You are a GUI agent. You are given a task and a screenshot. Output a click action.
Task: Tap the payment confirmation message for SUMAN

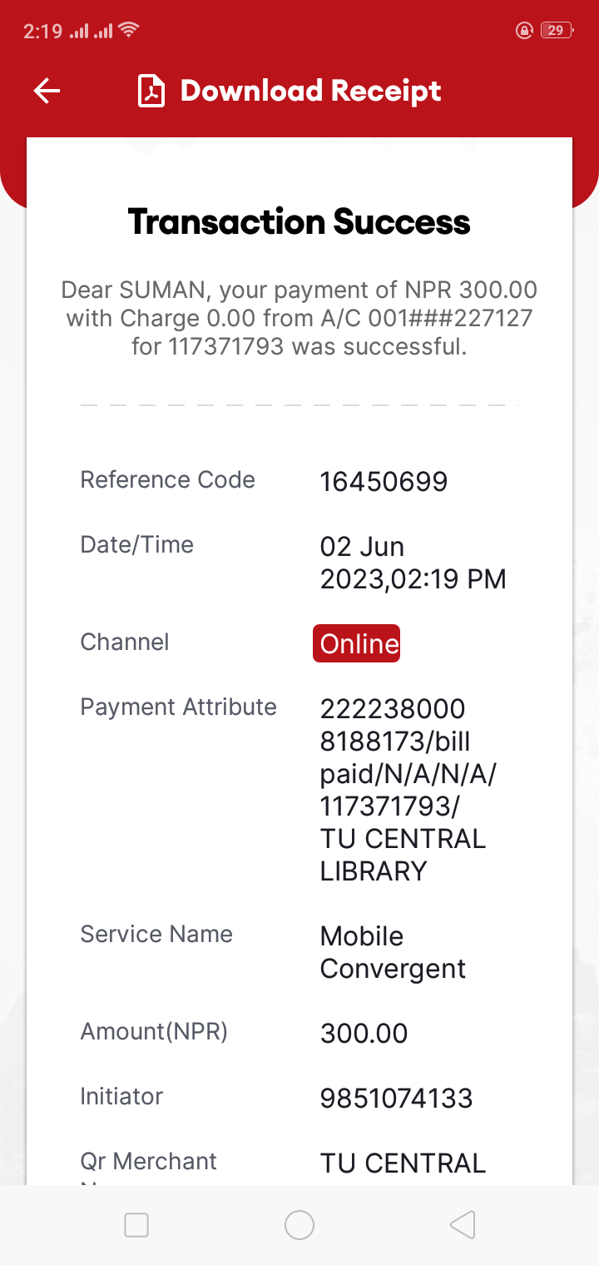click(299, 318)
